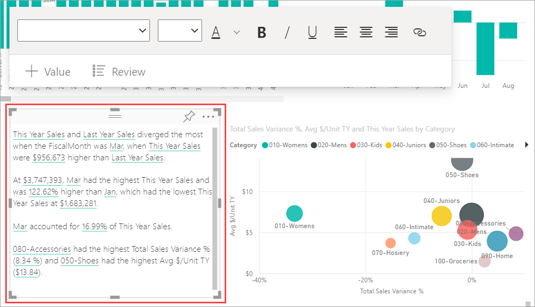Viewport: 535px width, 307px height.
Task: Select the $956,673 dynamic value link
Action: point(48,157)
